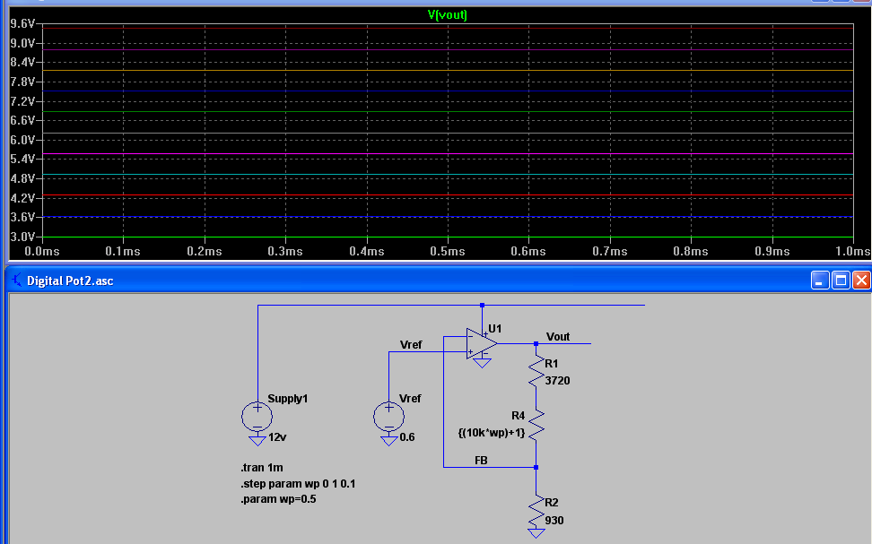Click the ground symbol under the Vref source
The image size is (872, 544).
[388, 441]
